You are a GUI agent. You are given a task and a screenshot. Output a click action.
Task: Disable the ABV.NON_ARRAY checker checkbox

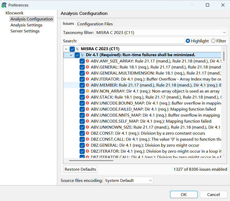82,91
